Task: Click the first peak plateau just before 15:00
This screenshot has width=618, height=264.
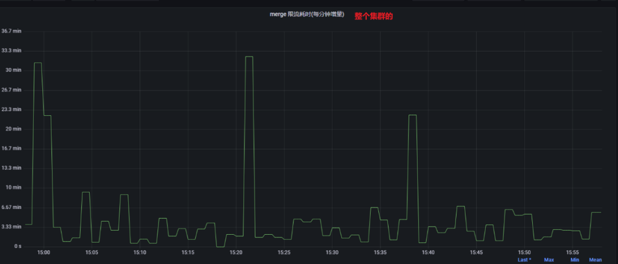Action: (38, 63)
